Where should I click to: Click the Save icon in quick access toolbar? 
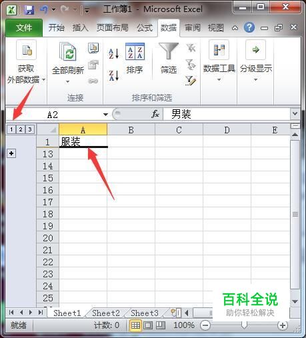[x=29, y=10]
